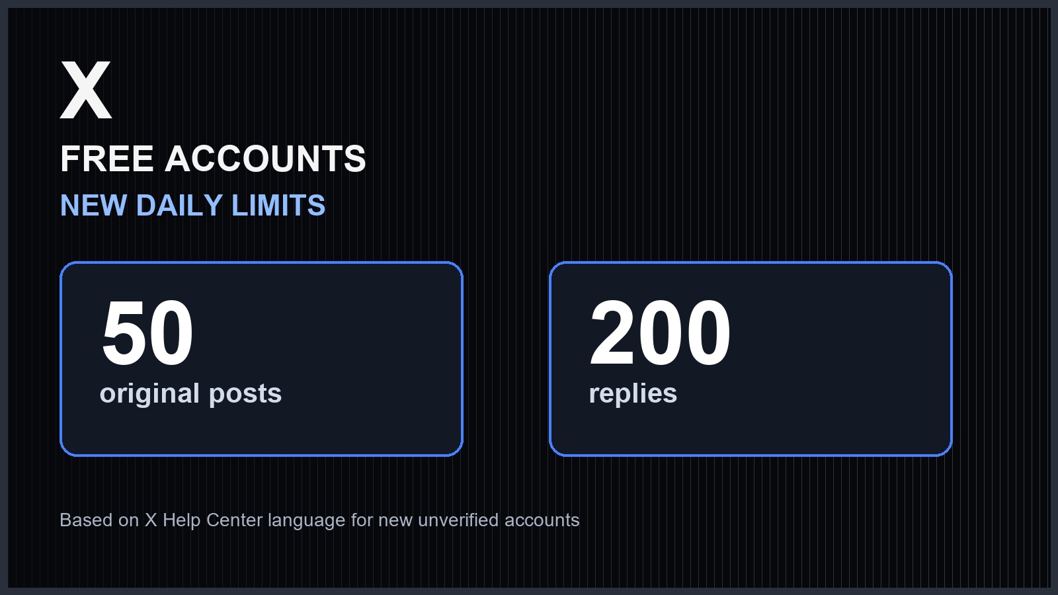Select the FREE ACCOUNTS heading
The width and height of the screenshot is (1058, 595).
click(213, 159)
